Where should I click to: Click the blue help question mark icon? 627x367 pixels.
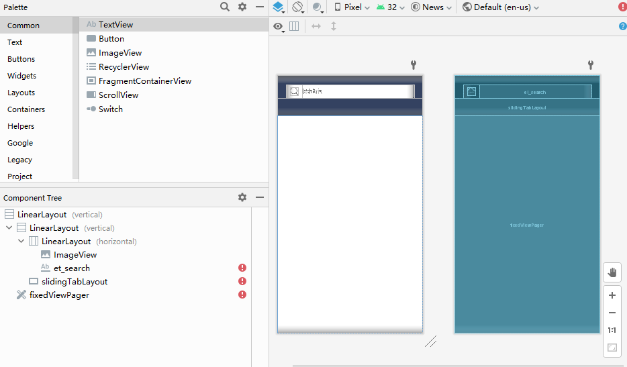click(x=622, y=26)
